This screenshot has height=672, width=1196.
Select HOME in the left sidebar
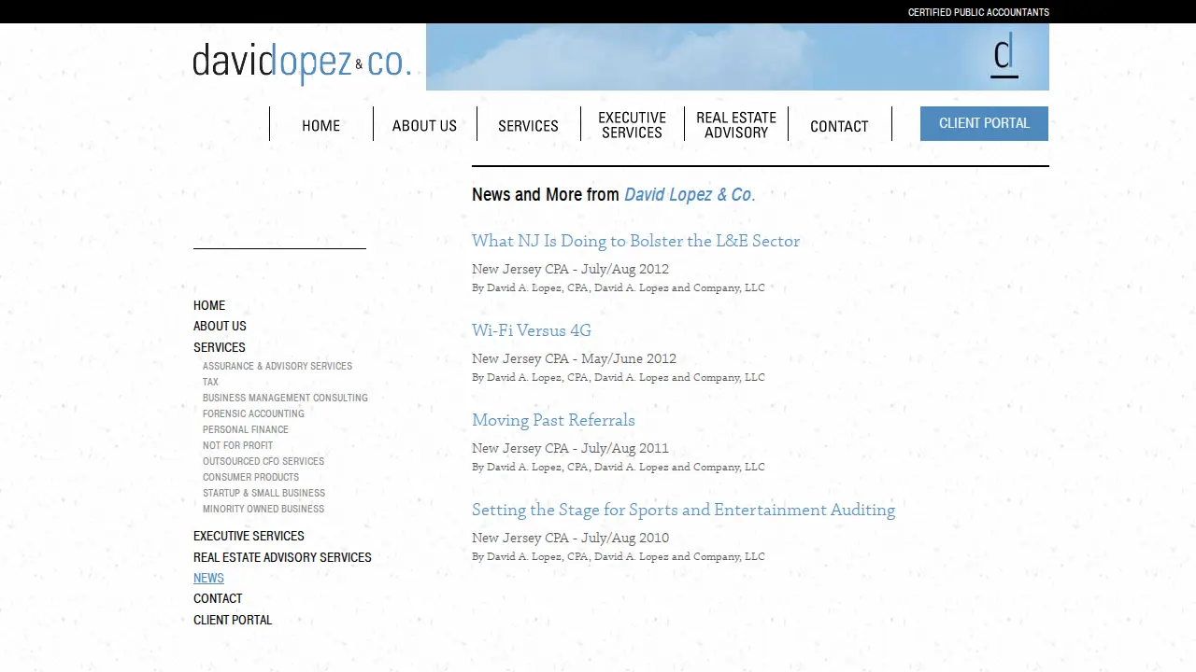pyautogui.click(x=209, y=305)
